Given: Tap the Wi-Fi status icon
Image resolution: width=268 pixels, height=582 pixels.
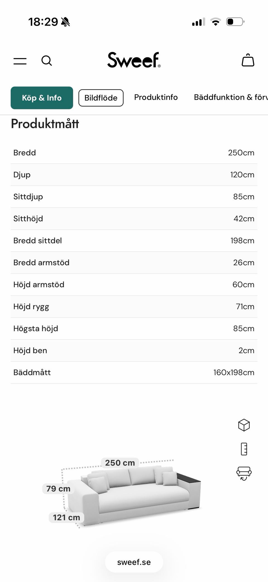Looking at the screenshot, I should pos(215,22).
